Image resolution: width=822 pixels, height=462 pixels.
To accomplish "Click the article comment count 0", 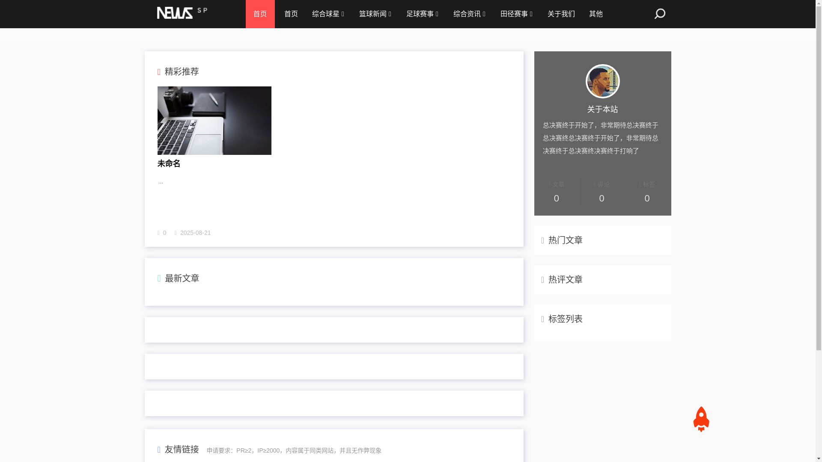I will [164, 233].
